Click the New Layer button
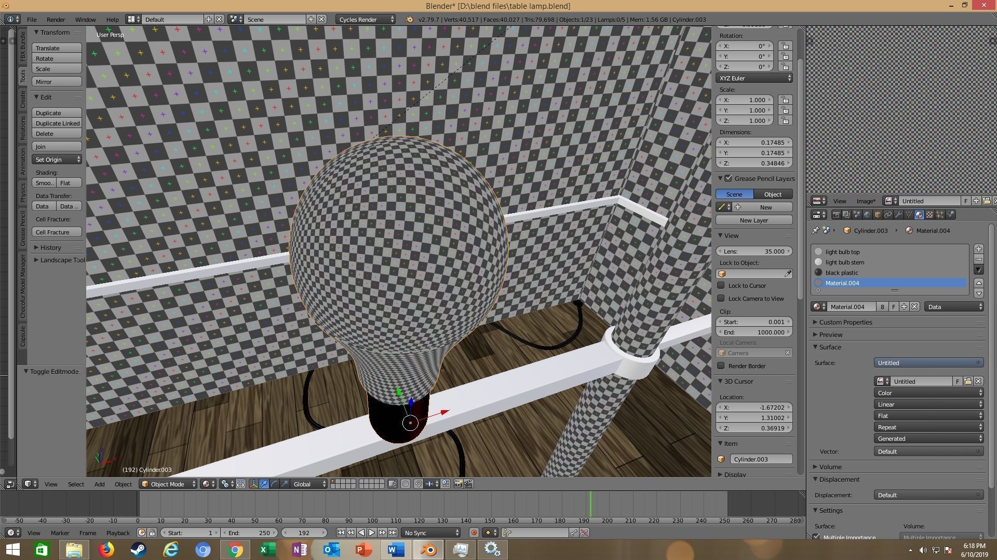The height and width of the screenshot is (560, 997). pyautogui.click(x=753, y=220)
